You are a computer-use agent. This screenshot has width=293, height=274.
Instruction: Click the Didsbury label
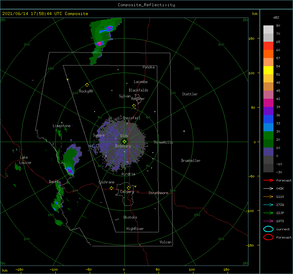pos(123,146)
